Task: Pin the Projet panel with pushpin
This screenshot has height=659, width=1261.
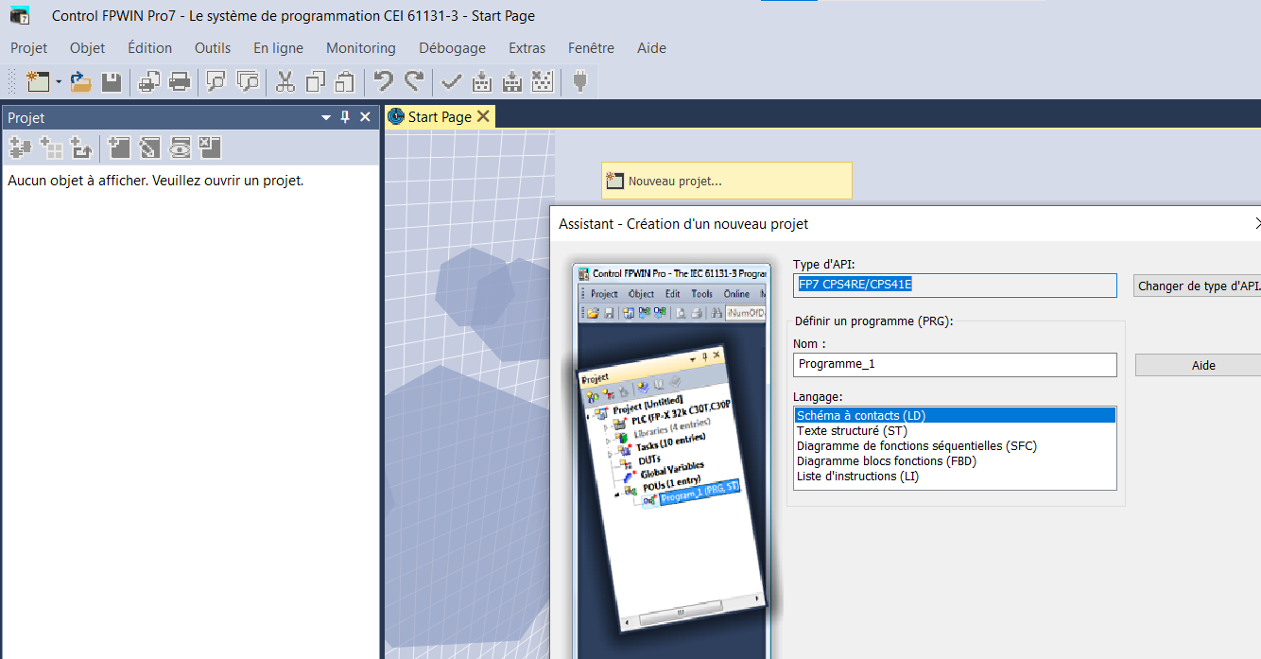Action: coord(345,117)
